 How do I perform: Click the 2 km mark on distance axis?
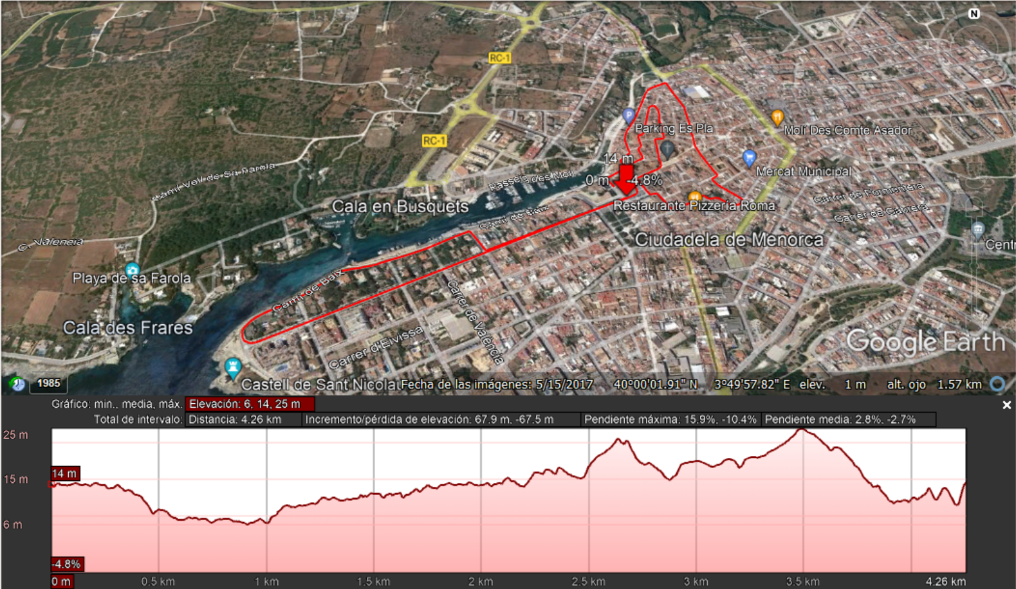(481, 581)
